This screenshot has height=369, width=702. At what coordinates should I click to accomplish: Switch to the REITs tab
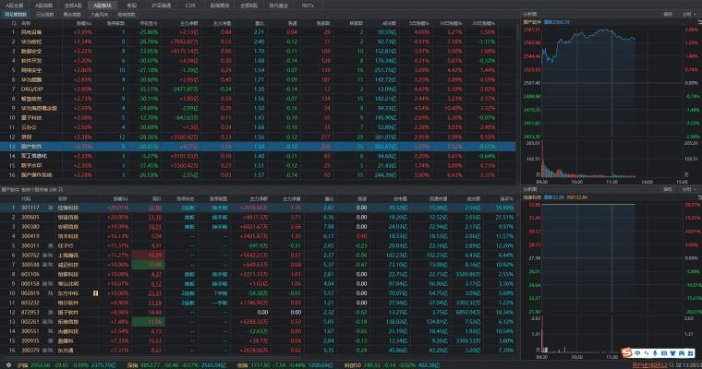308,6
